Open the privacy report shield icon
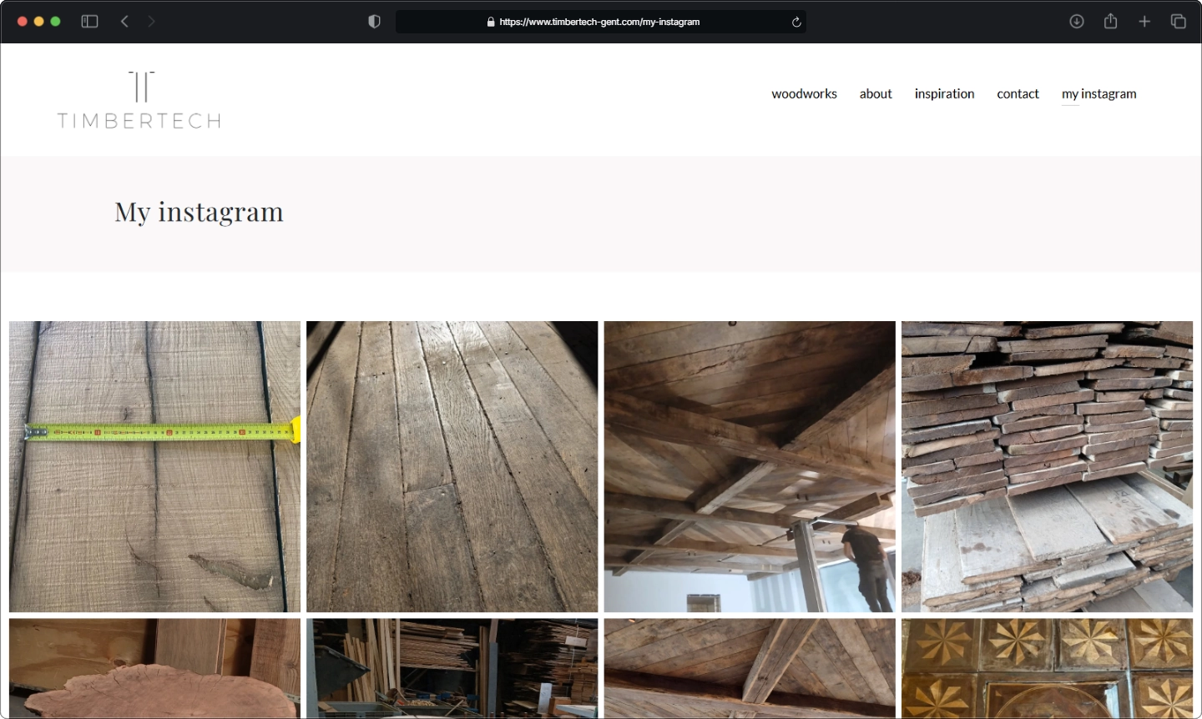1202x719 pixels. pos(374,22)
